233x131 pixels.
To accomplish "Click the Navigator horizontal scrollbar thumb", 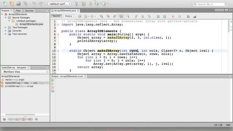I will [x=20, y=115].
